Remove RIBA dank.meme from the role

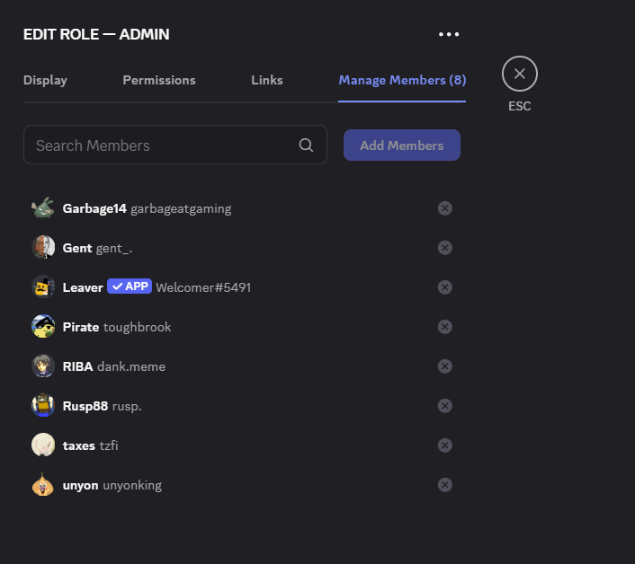point(444,366)
